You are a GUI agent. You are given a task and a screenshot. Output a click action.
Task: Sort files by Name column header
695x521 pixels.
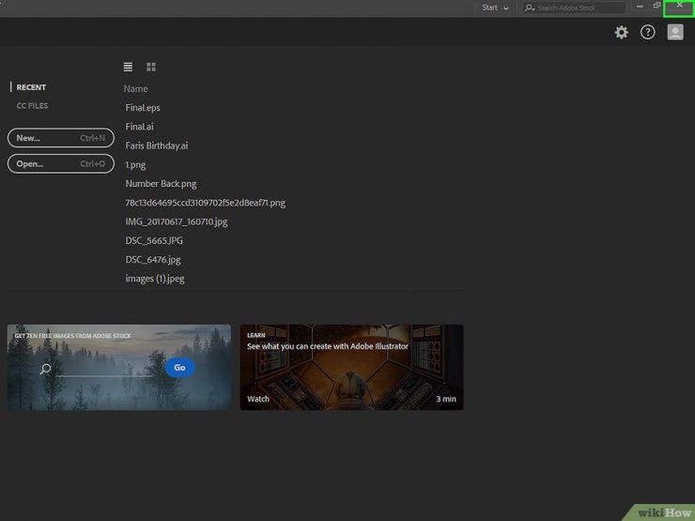[x=135, y=88]
